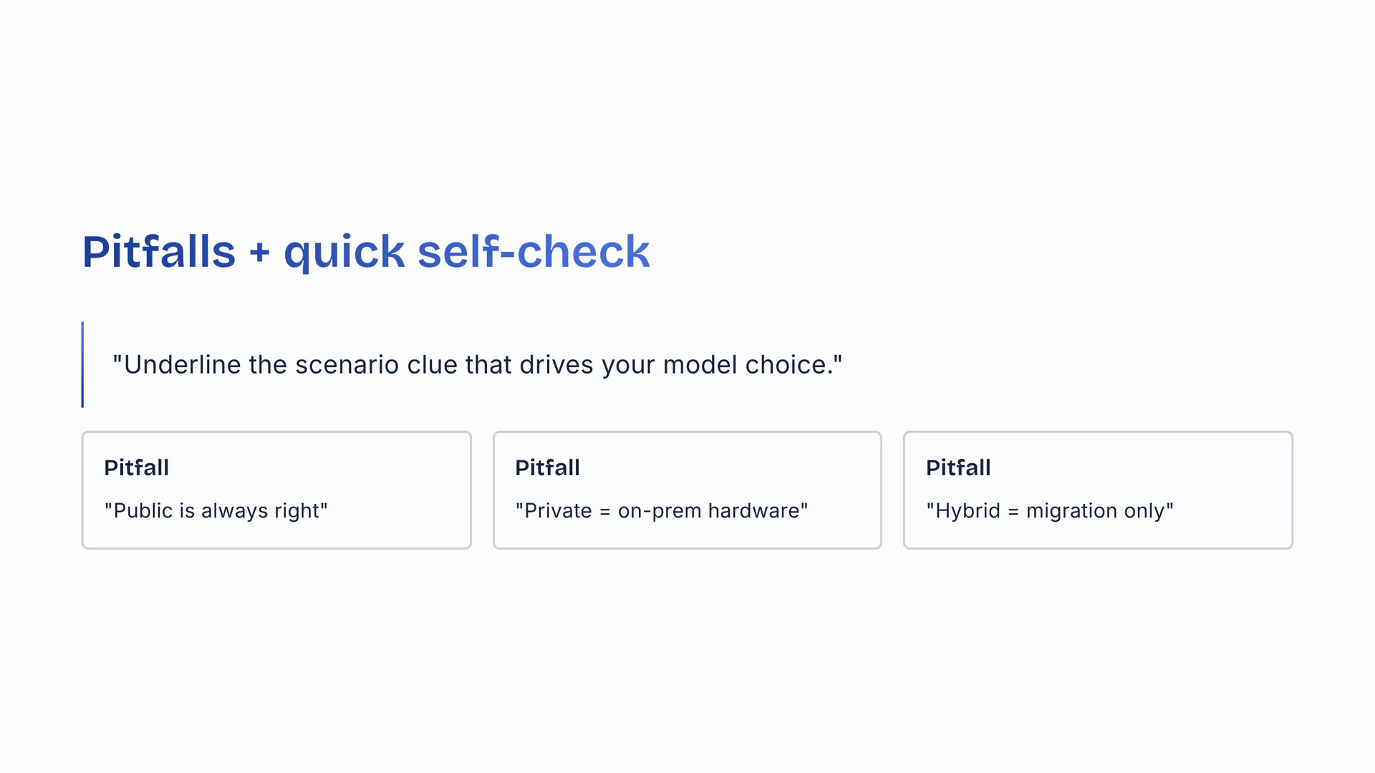1375x773 pixels.
Task: Click "model choice" at the quote's end
Action: (745, 365)
